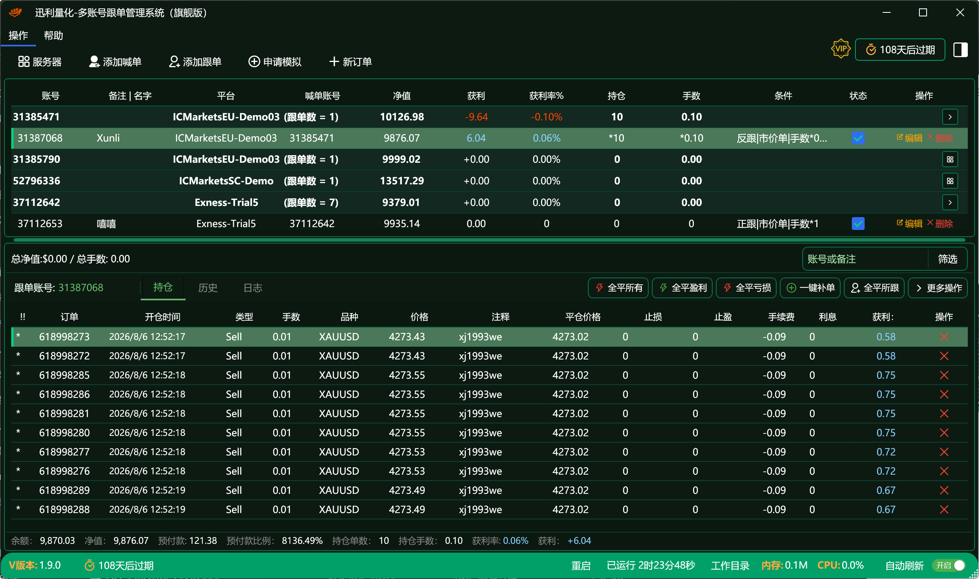Expand account 31385471 row chevron
The width and height of the screenshot is (979, 579).
[950, 117]
